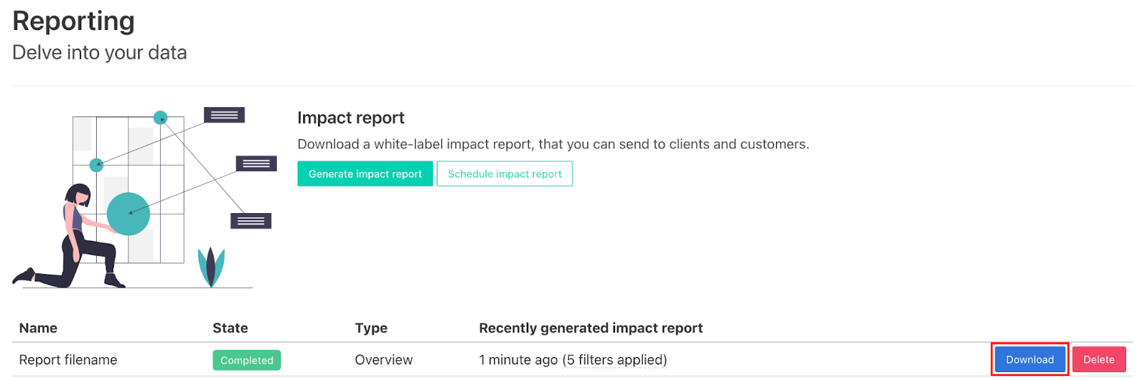The image size is (1139, 380).
Task: Click the lowest dark label box
Action: (251, 221)
